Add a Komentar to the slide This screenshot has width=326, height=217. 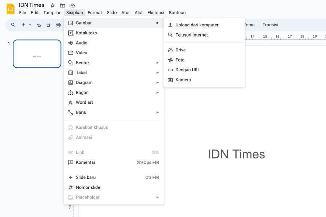pos(114,162)
